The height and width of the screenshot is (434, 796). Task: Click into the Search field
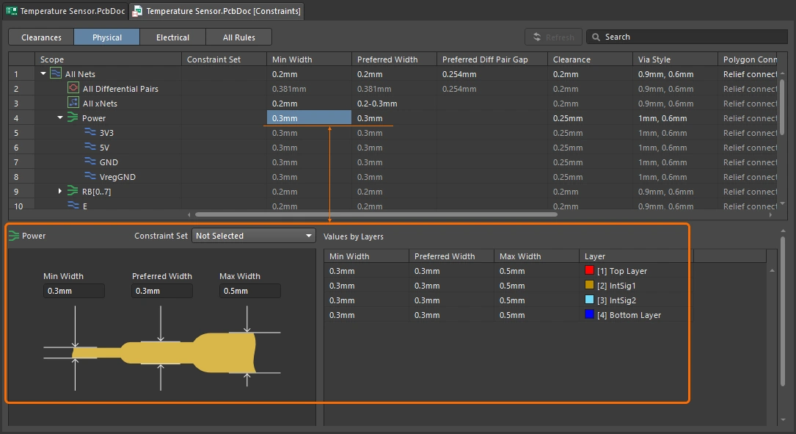tap(687, 37)
